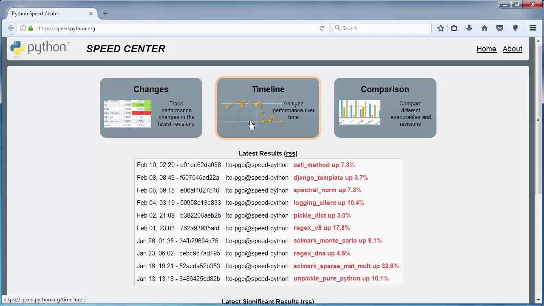Click the page vertical scrollbar thumb
The height and width of the screenshot is (306, 544).
(x=538, y=119)
